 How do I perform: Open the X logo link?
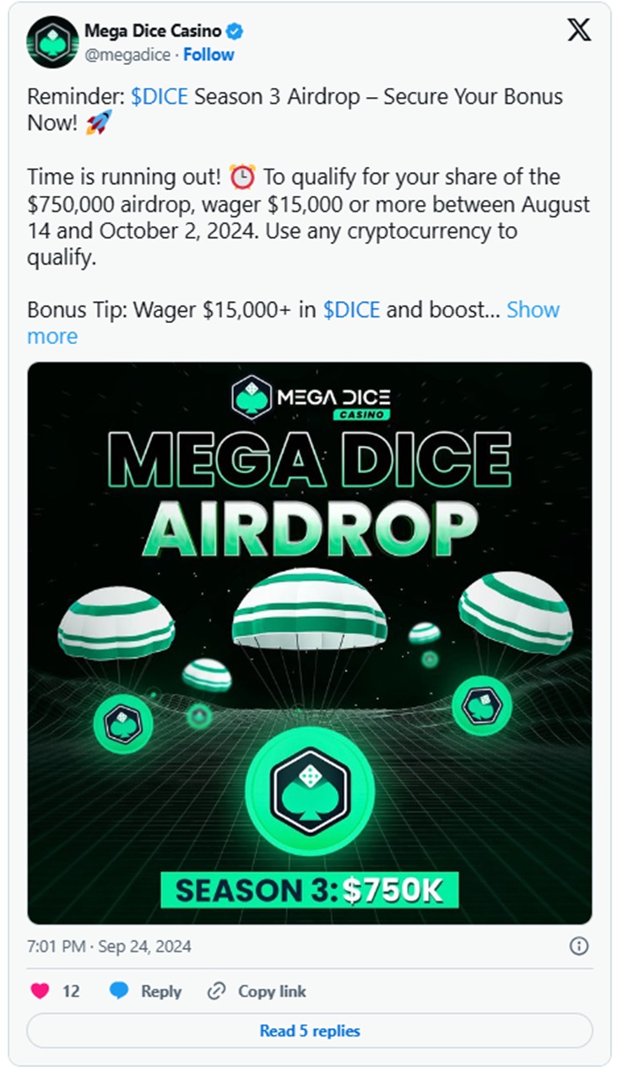tap(578, 31)
